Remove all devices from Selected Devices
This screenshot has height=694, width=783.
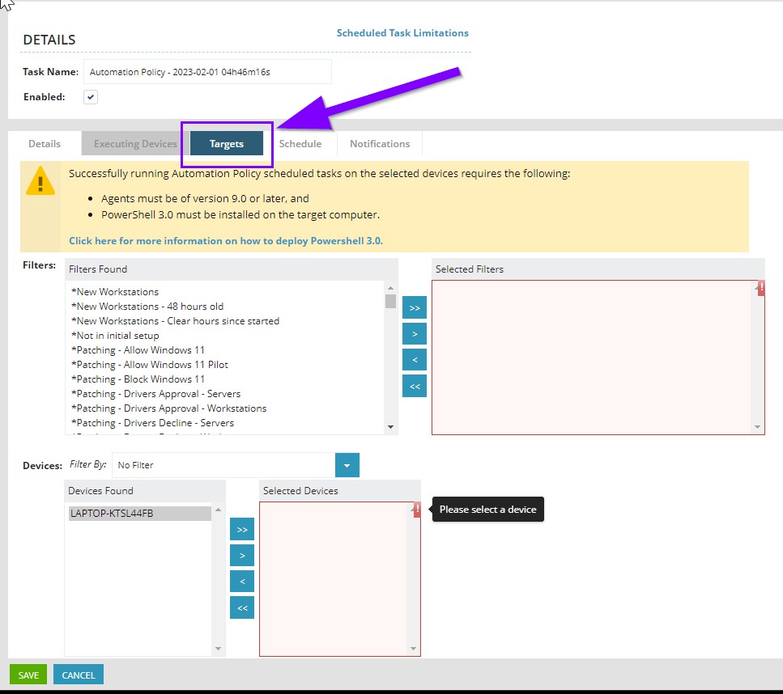(x=242, y=607)
